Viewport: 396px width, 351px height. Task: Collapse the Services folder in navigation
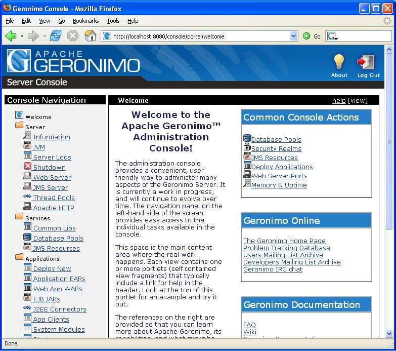point(19,216)
